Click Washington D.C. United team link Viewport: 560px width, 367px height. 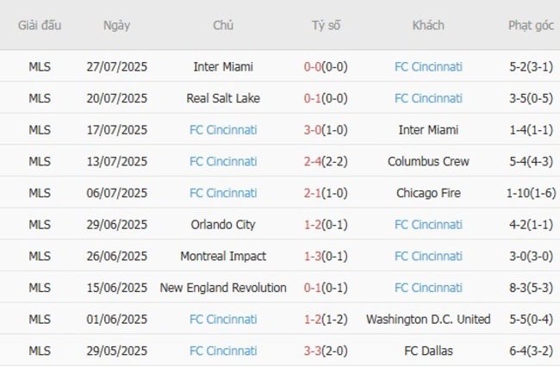click(428, 320)
